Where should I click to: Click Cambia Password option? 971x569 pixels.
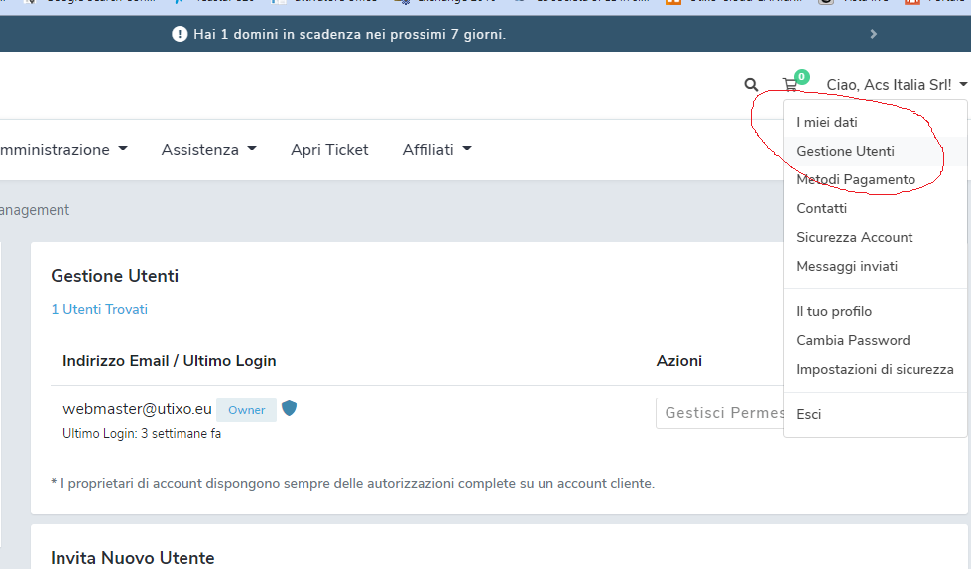(x=853, y=340)
